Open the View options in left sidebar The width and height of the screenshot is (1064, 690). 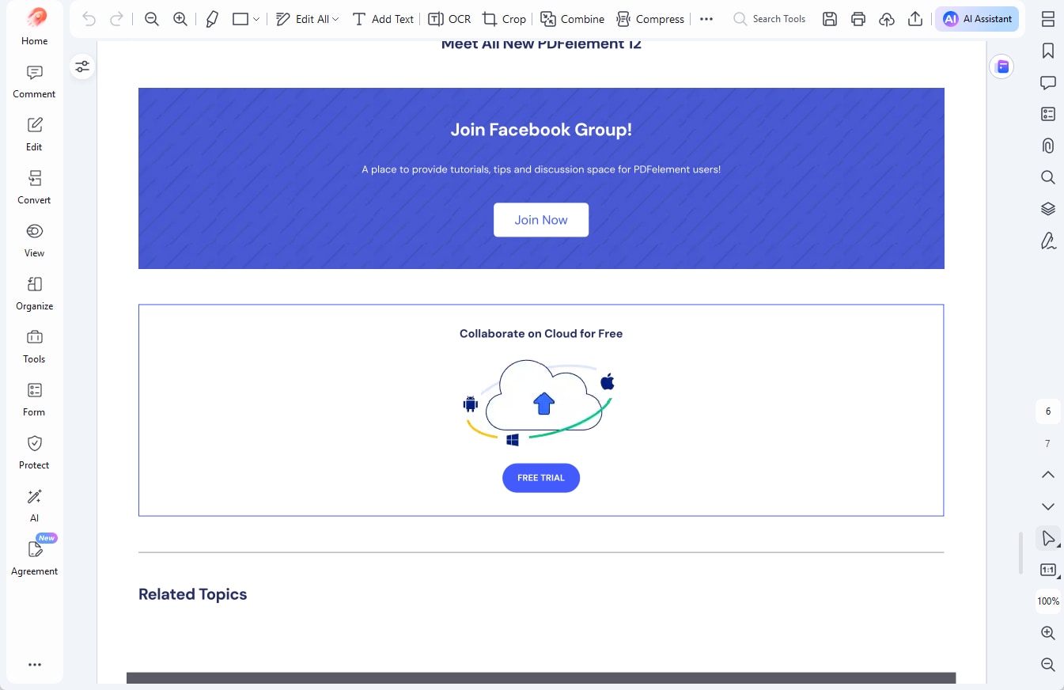point(35,241)
